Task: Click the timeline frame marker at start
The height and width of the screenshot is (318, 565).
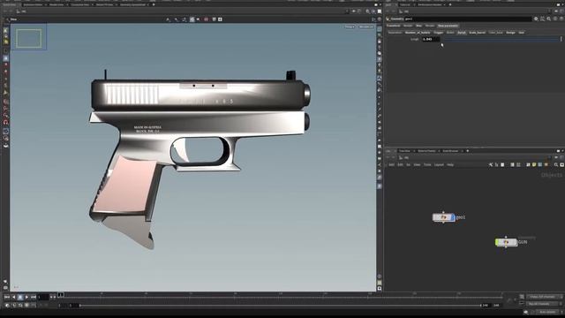Action: (61, 295)
